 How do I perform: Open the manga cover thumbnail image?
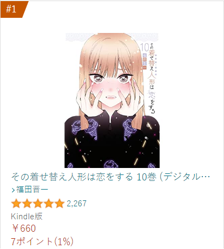pos(112,100)
